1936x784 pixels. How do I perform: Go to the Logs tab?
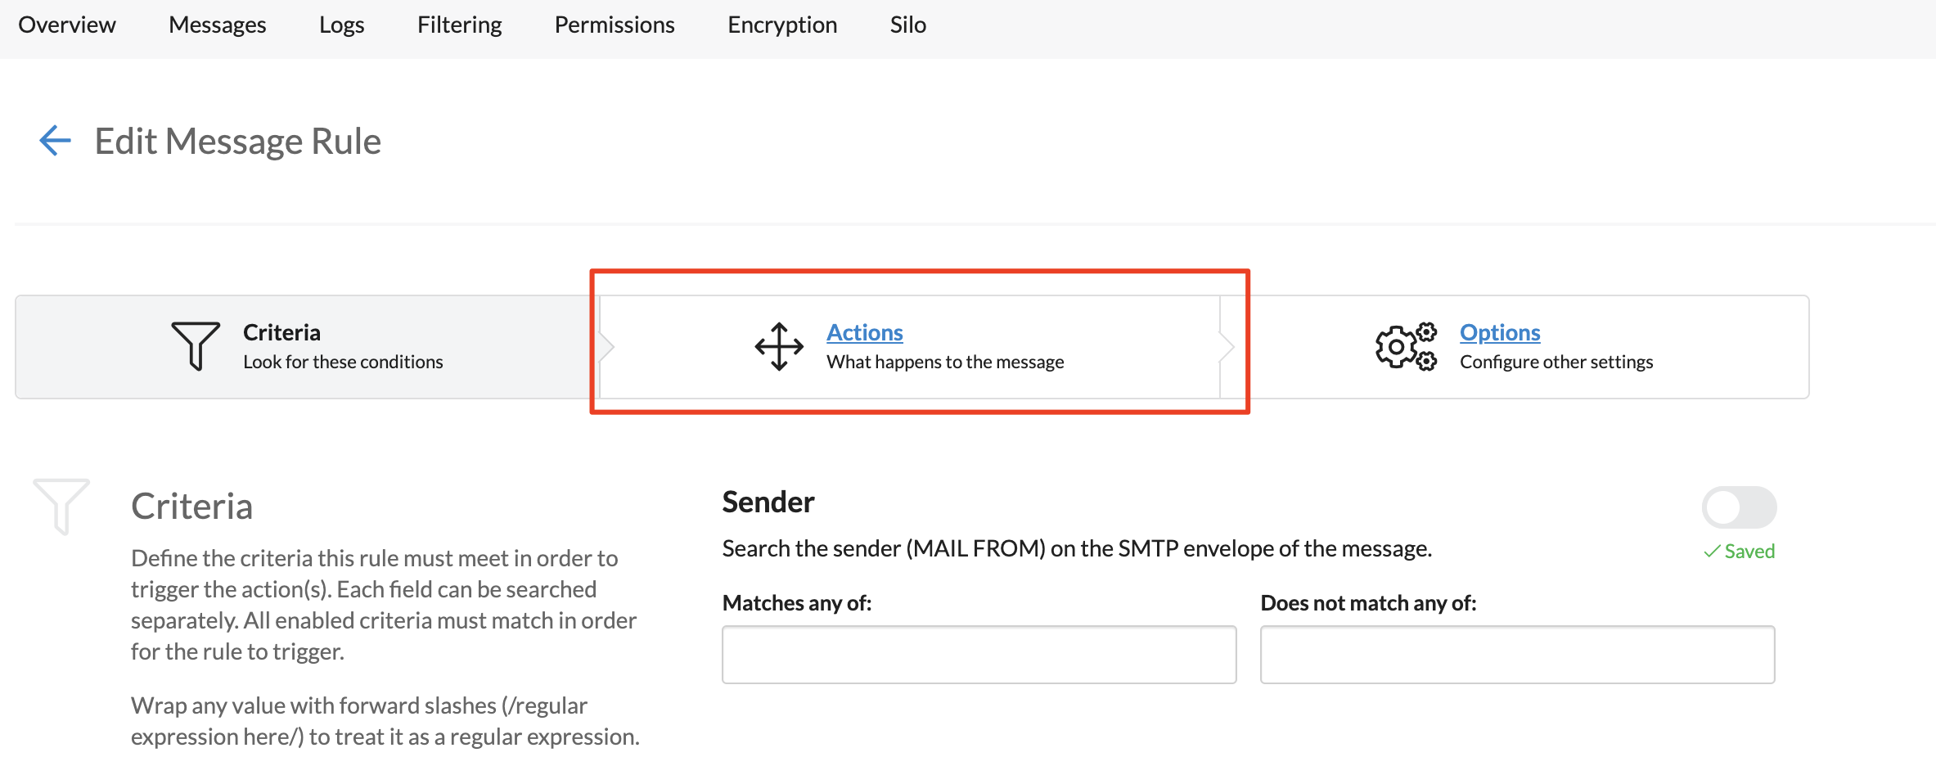tap(341, 25)
